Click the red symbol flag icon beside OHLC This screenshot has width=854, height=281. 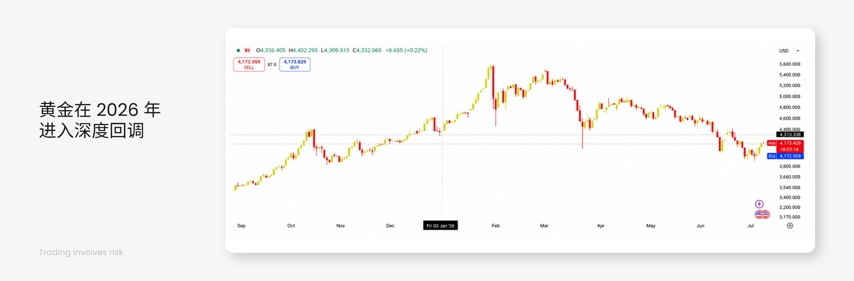tap(248, 50)
